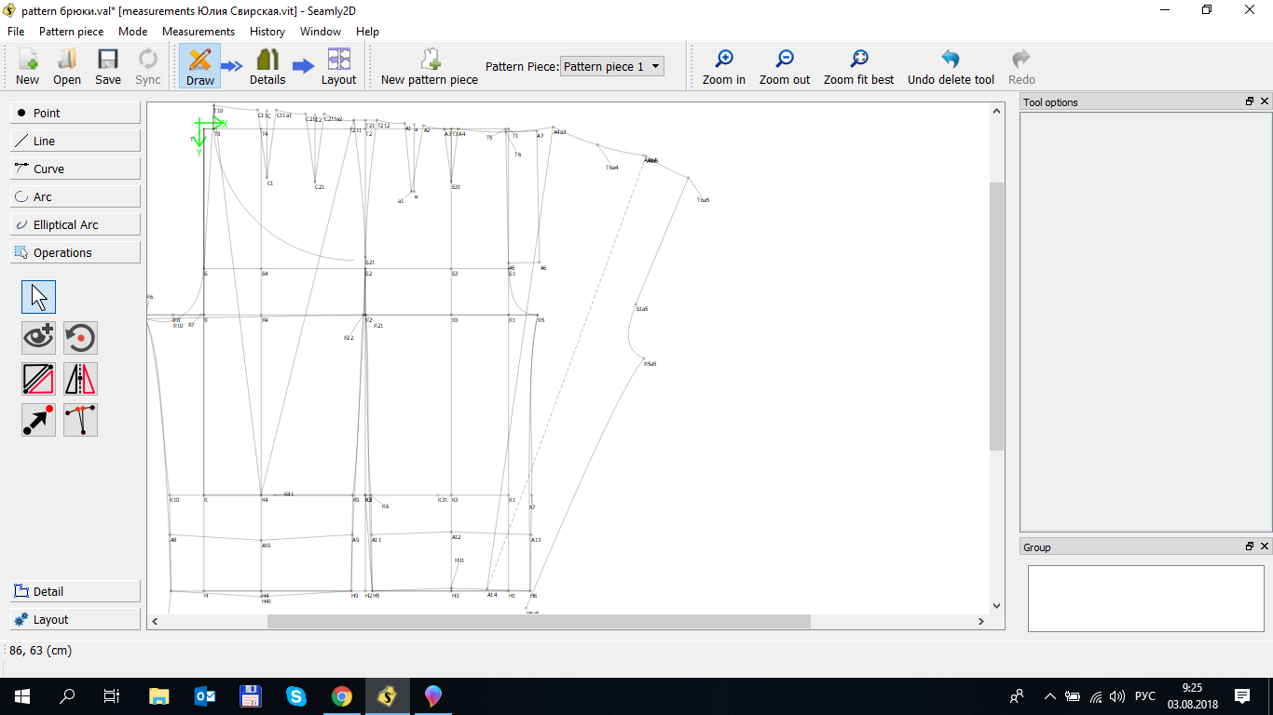Click the canvas scroll-right arrow
Screen dimensions: 1273x715
click(981, 621)
